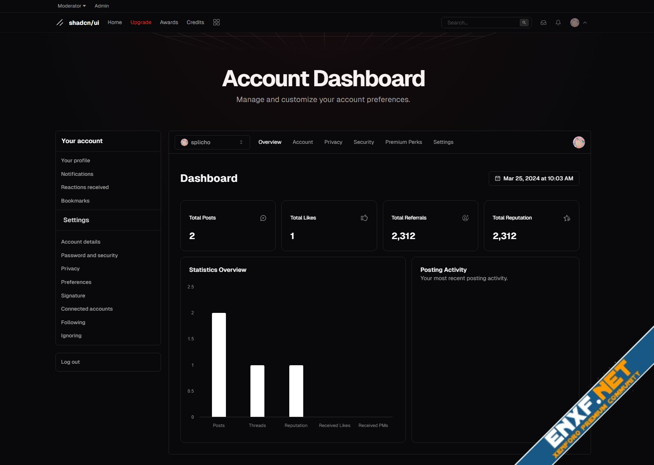This screenshot has height=465, width=654.
Task: Click the search magnifier icon button
Action: [524, 23]
